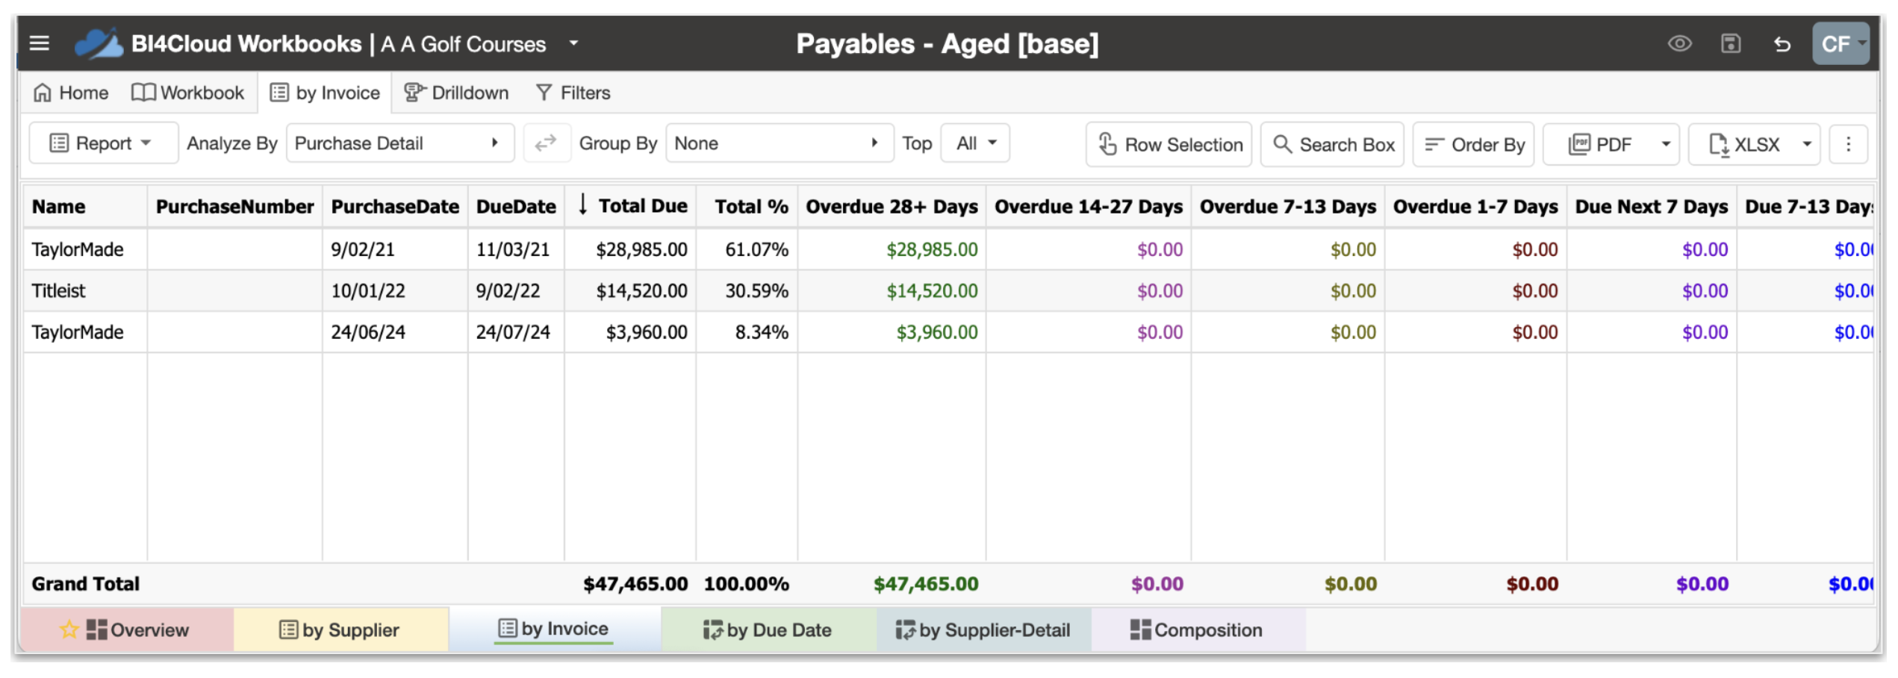The width and height of the screenshot is (1898, 678).
Task: Sort by Overdue 1-7 Days header
Action: point(1475,207)
